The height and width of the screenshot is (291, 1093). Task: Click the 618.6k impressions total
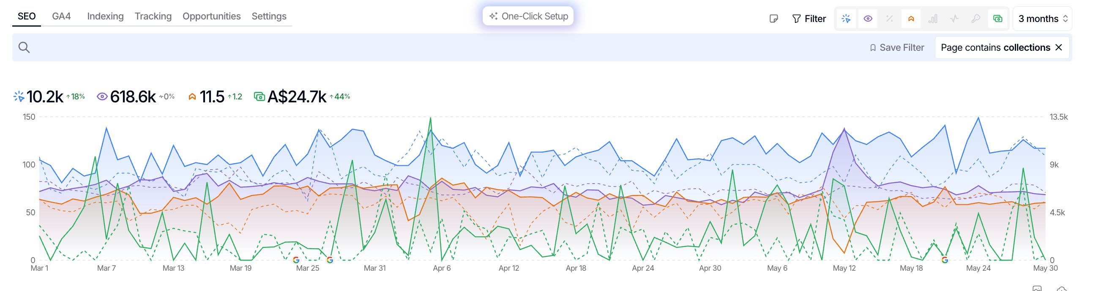coord(133,97)
